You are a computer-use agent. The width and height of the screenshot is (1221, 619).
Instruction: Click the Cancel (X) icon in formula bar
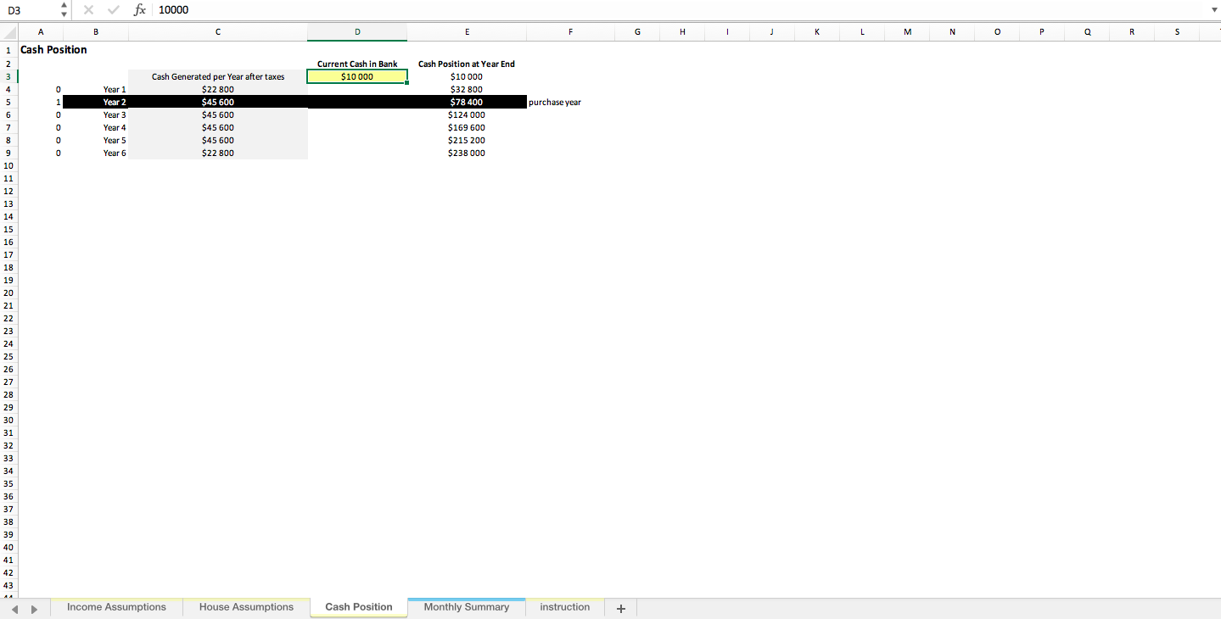(x=89, y=10)
